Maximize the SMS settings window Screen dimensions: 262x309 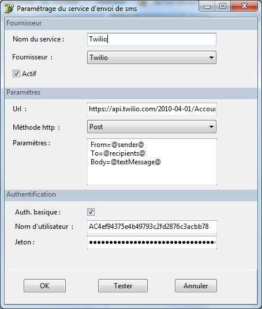point(223,6)
